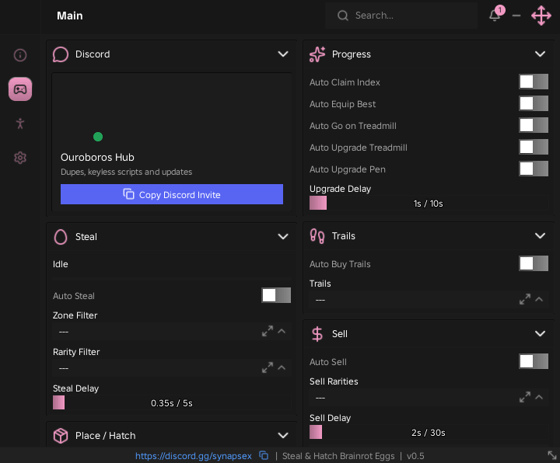Copy the discord link from status bar
Viewport: 560px width, 463px height.
click(x=264, y=455)
